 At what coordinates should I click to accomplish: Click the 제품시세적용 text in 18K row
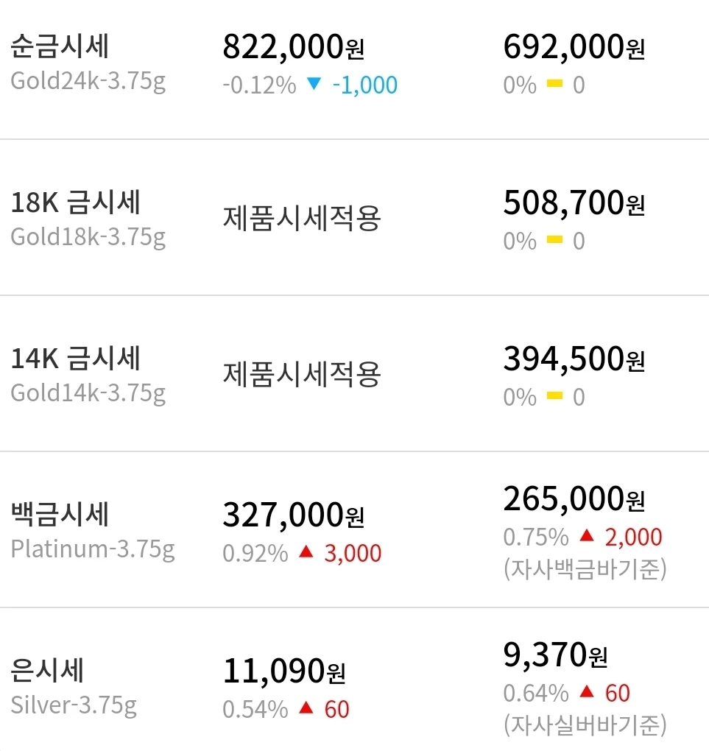pyautogui.click(x=302, y=218)
